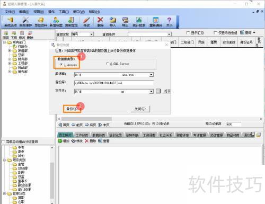Collapse 职务类别 tree node

pyautogui.click(x=4, y=160)
